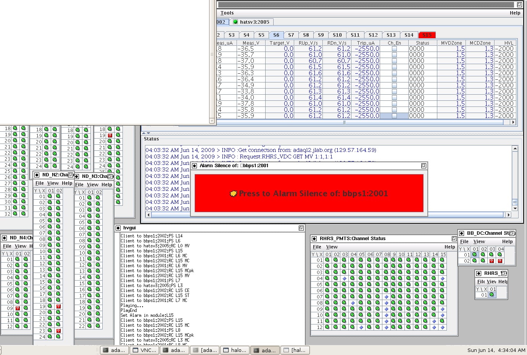Toggle Ch_En checkbox for Meas_V -36.5 row
The width and height of the screenshot is (527, 355).
pyautogui.click(x=394, y=49)
